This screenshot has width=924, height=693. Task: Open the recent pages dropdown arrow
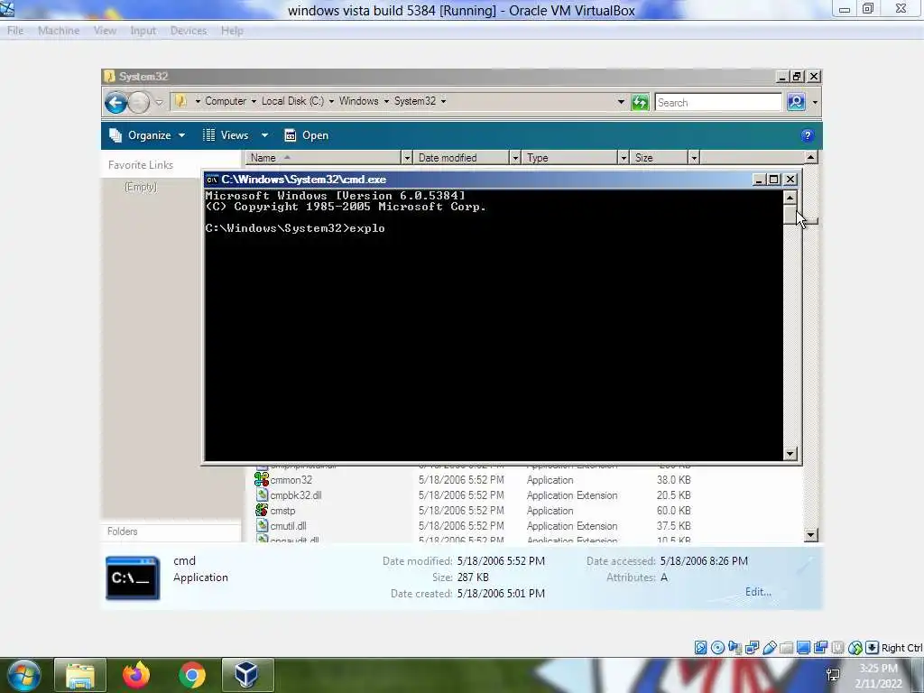(159, 103)
